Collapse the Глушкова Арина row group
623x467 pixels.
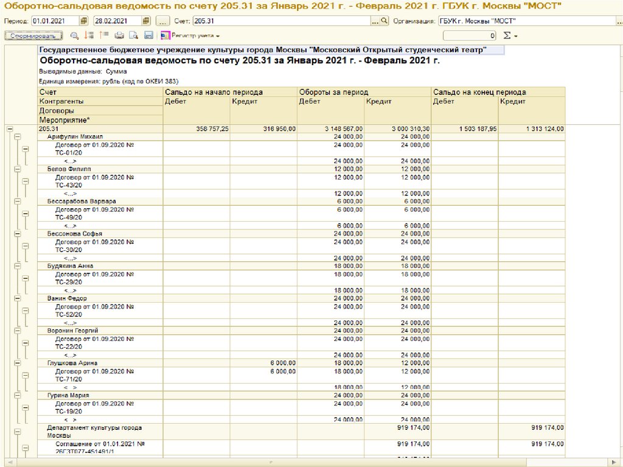pyautogui.click(x=17, y=363)
